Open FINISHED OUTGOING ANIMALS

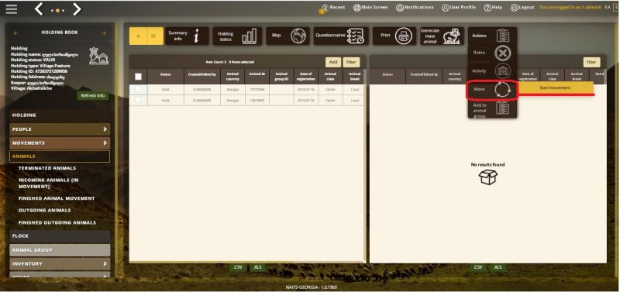57,223
